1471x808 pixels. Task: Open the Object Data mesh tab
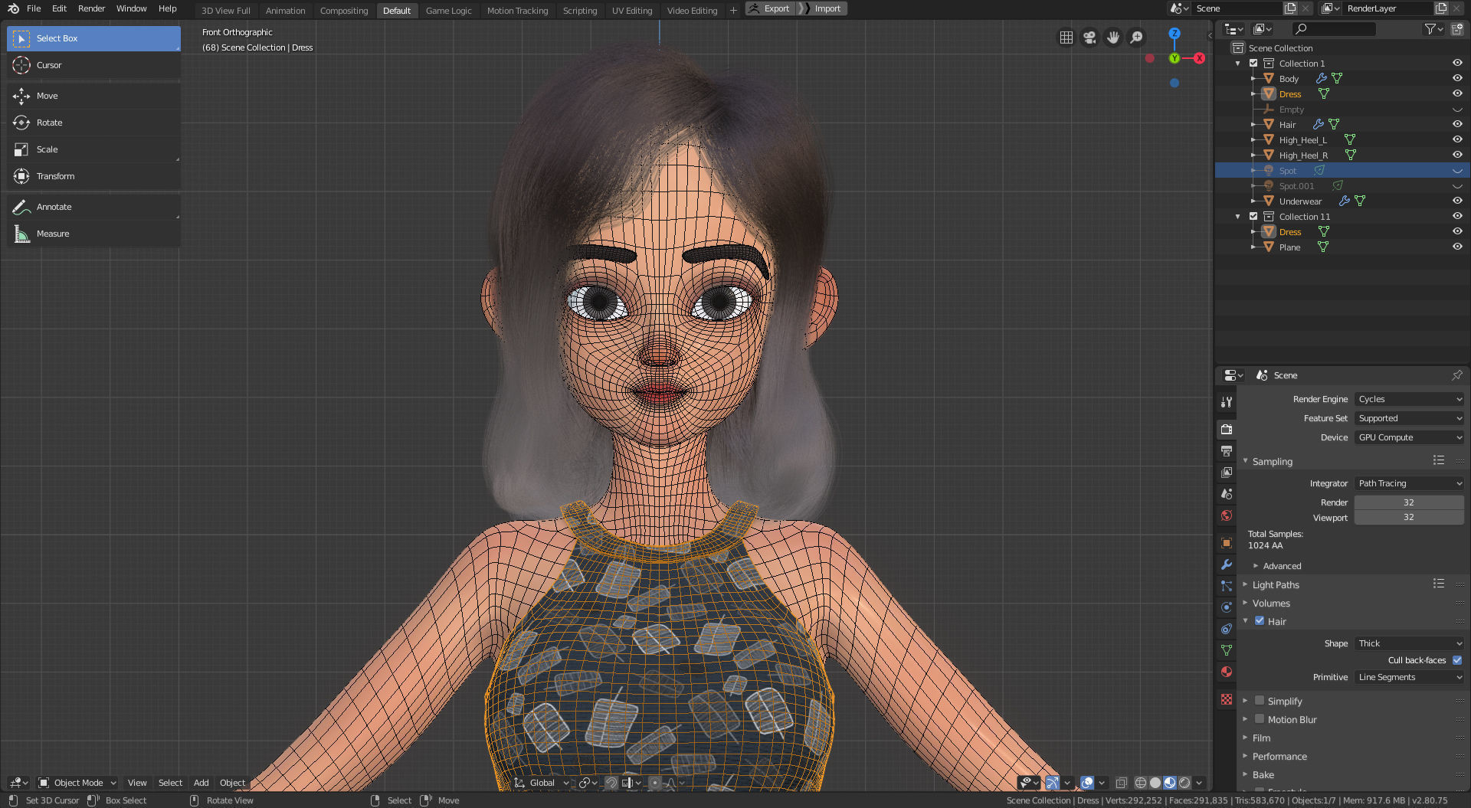(x=1227, y=650)
